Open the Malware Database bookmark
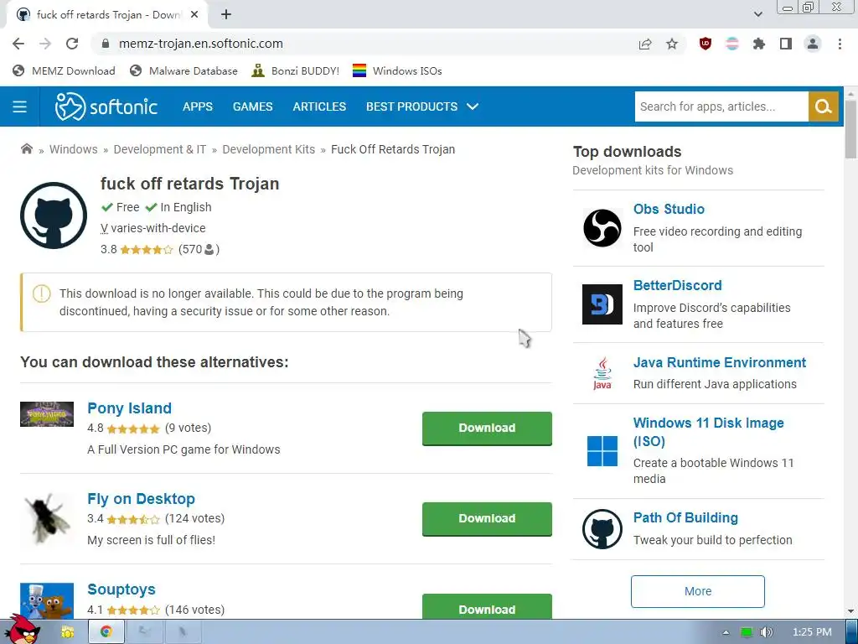The image size is (858, 644). tap(183, 70)
